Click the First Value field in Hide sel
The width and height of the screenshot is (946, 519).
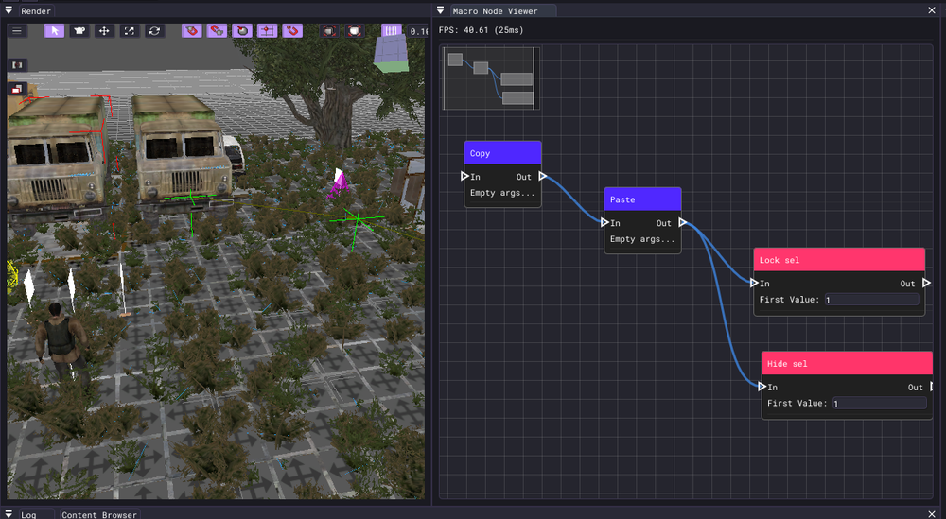tap(878, 404)
